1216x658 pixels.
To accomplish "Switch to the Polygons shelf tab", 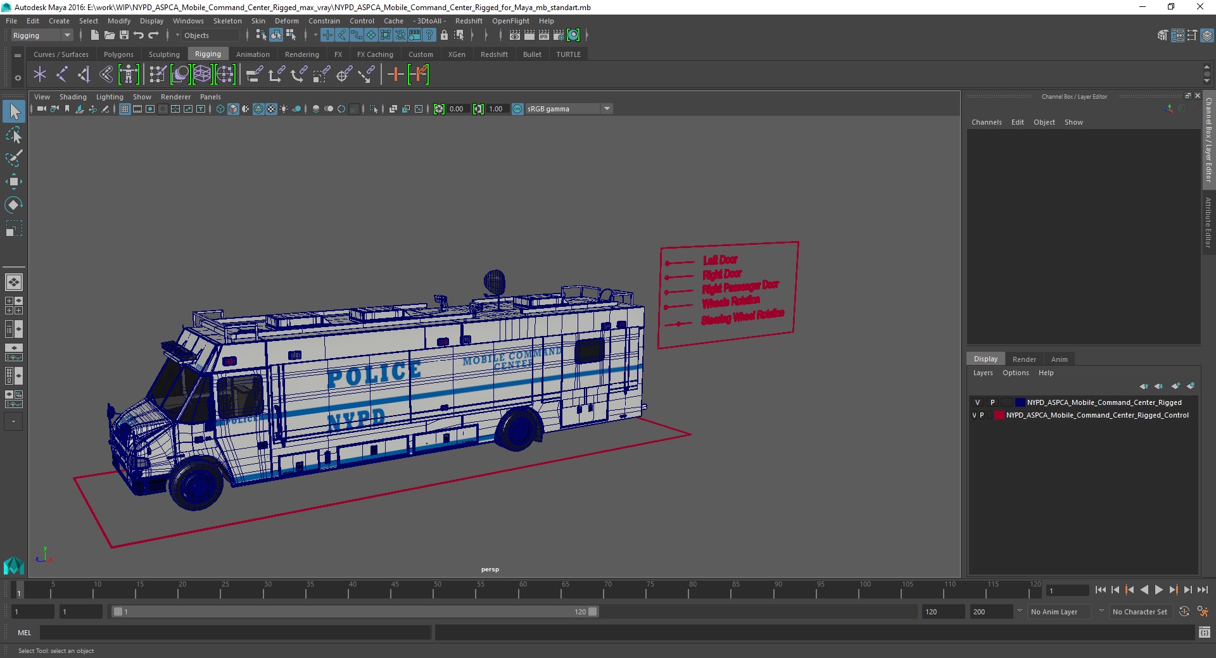I will coord(118,54).
